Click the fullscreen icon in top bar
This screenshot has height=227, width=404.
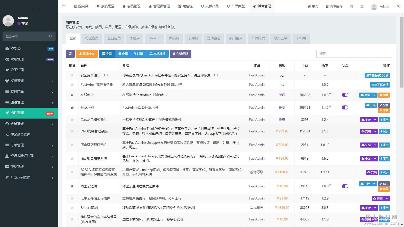click(x=362, y=6)
